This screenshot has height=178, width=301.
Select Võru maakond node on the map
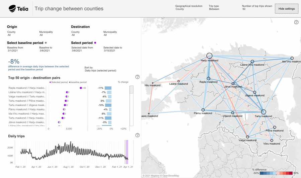[272, 140]
